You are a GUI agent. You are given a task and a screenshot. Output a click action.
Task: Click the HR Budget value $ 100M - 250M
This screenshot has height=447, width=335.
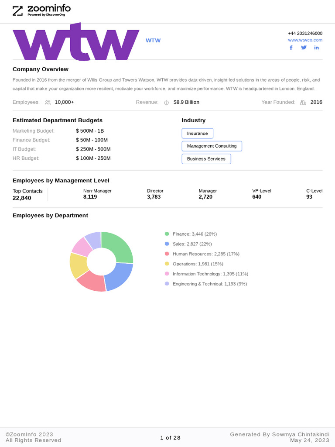[x=93, y=158]
